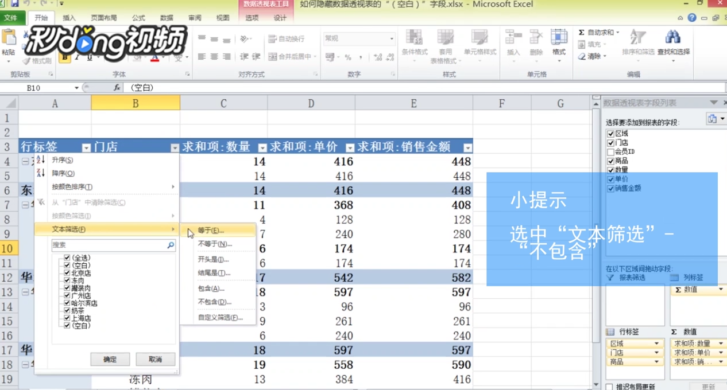Toggle (全选) checkbox in filter list
Screen dimensions: 727x390
click(x=67, y=258)
